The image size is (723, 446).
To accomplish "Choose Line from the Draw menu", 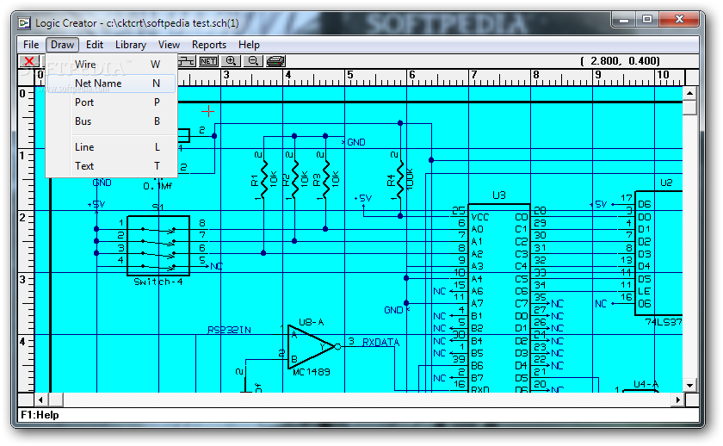I will point(112,147).
